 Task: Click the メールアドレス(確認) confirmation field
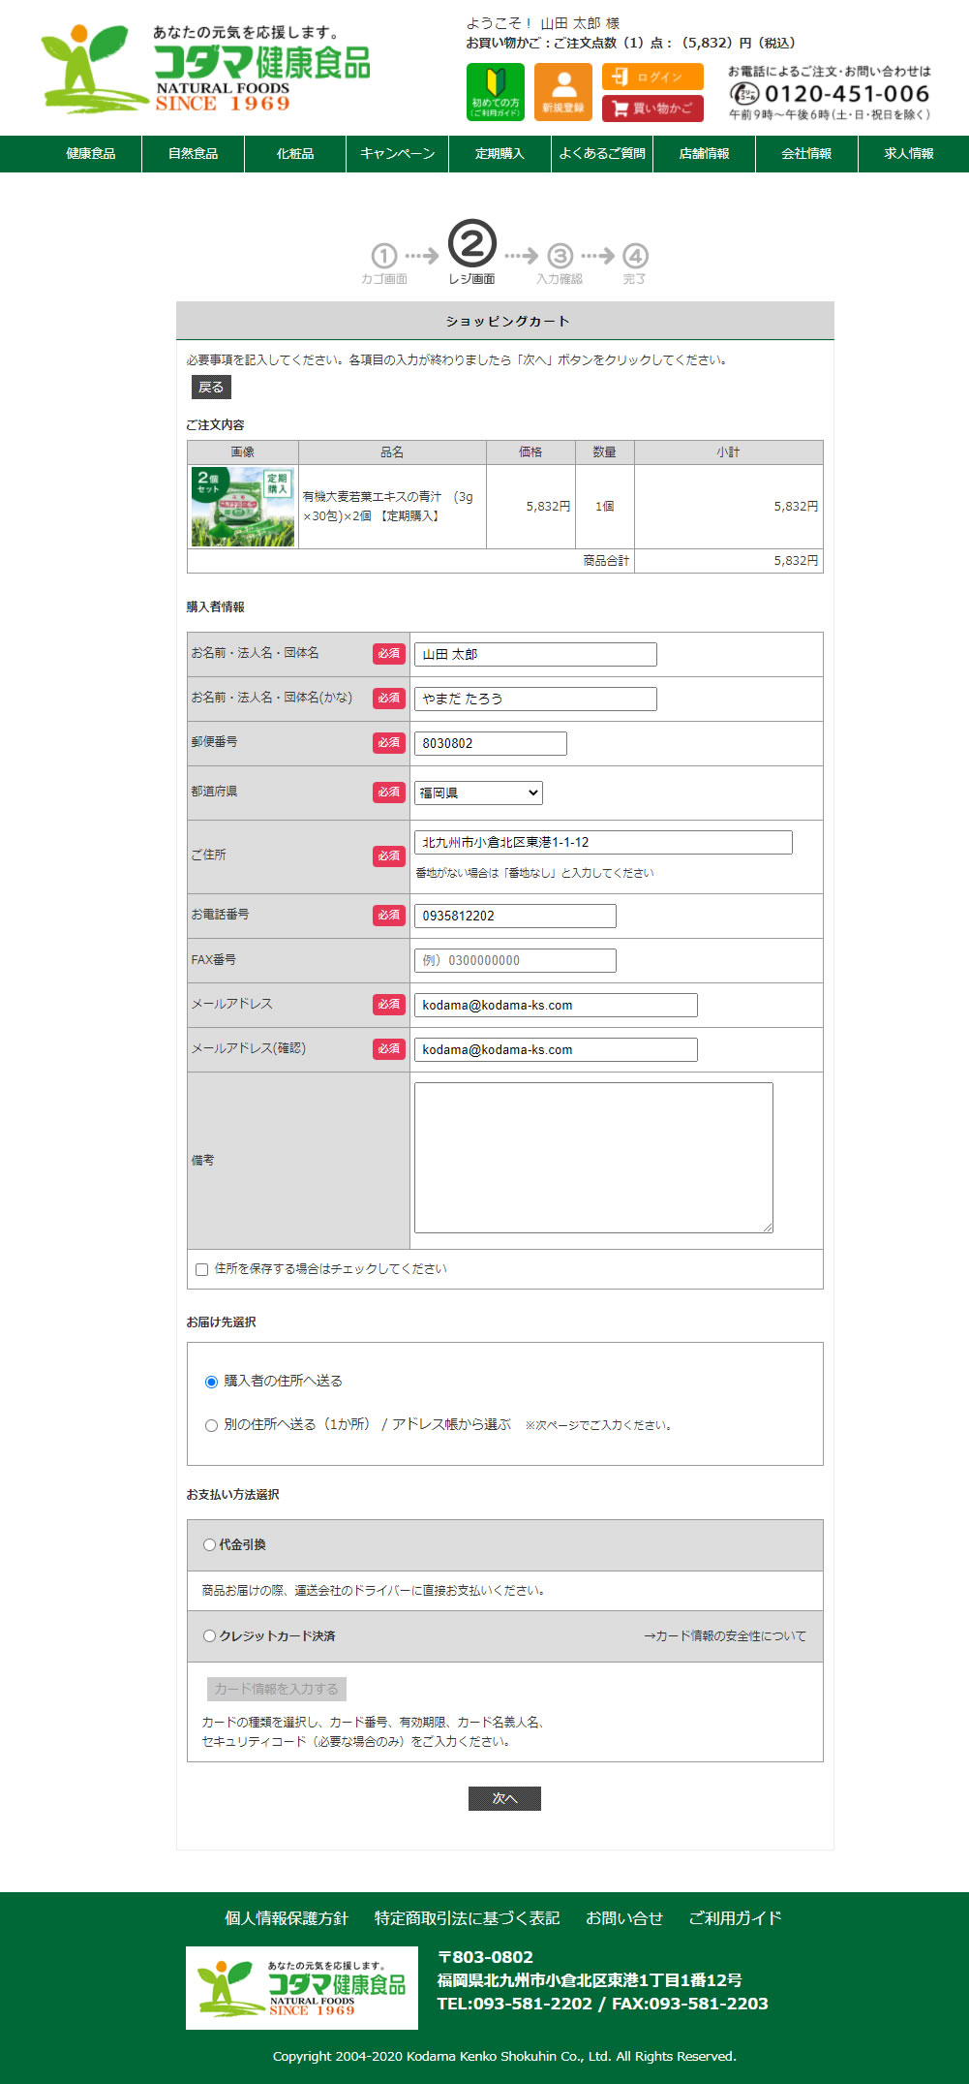tap(556, 1050)
